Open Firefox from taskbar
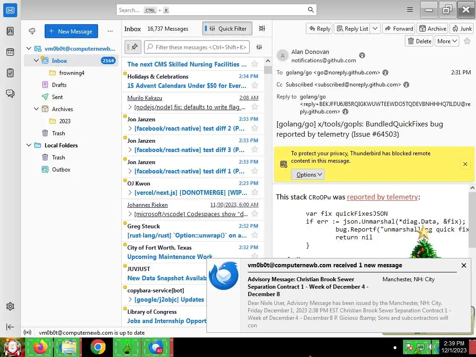This screenshot has width=476, height=357. 40,347
